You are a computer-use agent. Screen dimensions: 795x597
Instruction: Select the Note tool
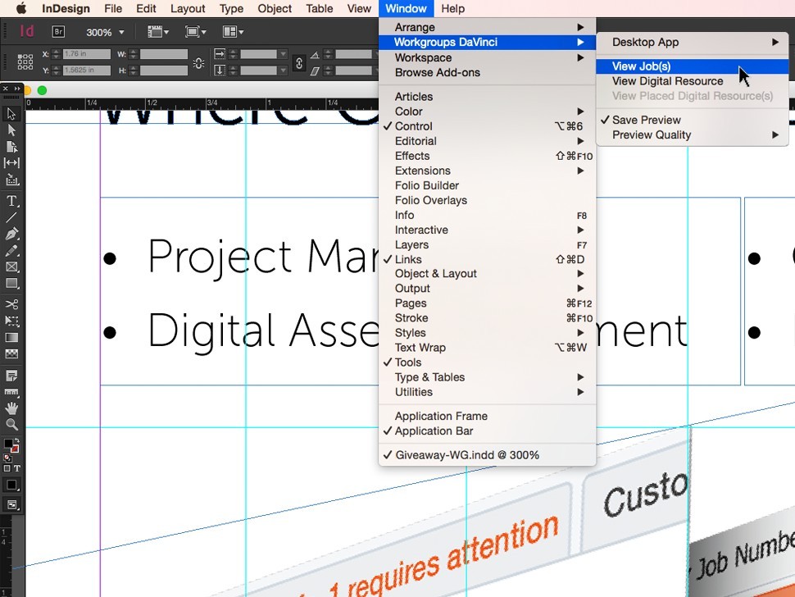tap(11, 376)
